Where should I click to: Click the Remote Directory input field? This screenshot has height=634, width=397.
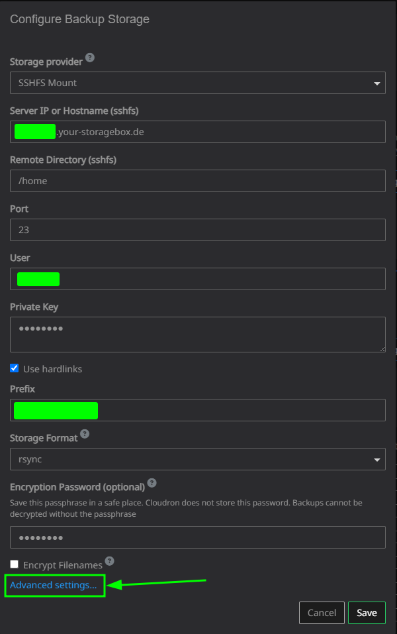coord(197,181)
